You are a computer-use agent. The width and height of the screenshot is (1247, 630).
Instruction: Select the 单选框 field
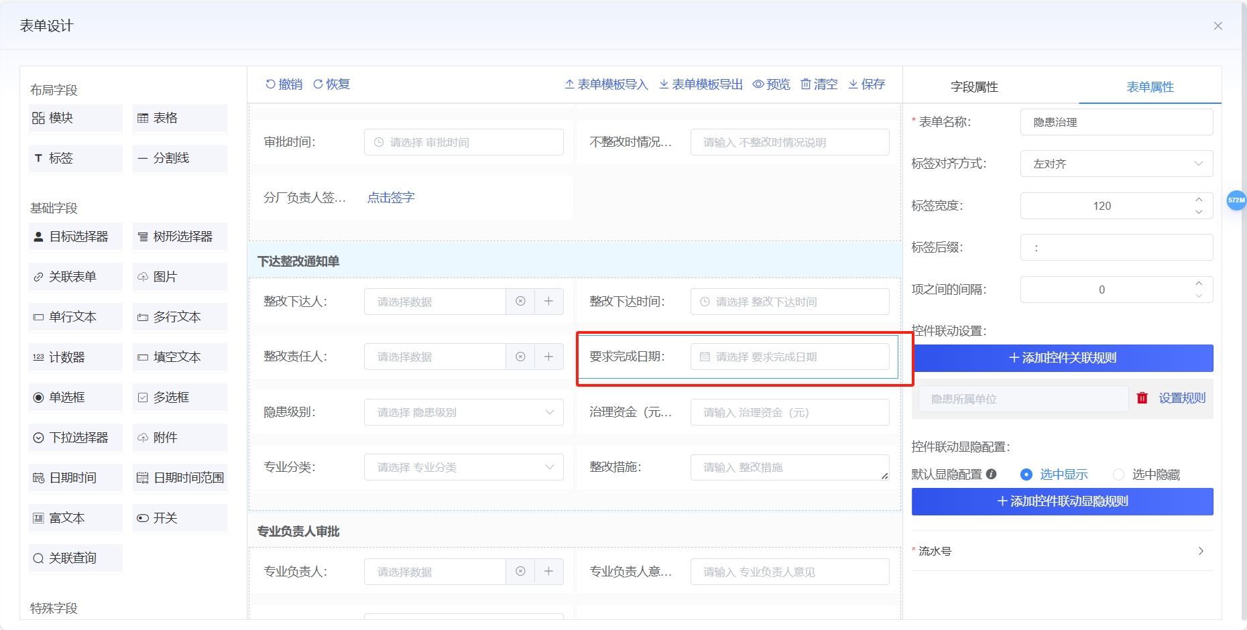(x=75, y=397)
